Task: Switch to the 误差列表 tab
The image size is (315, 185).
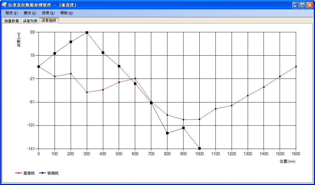Action: coord(30,21)
